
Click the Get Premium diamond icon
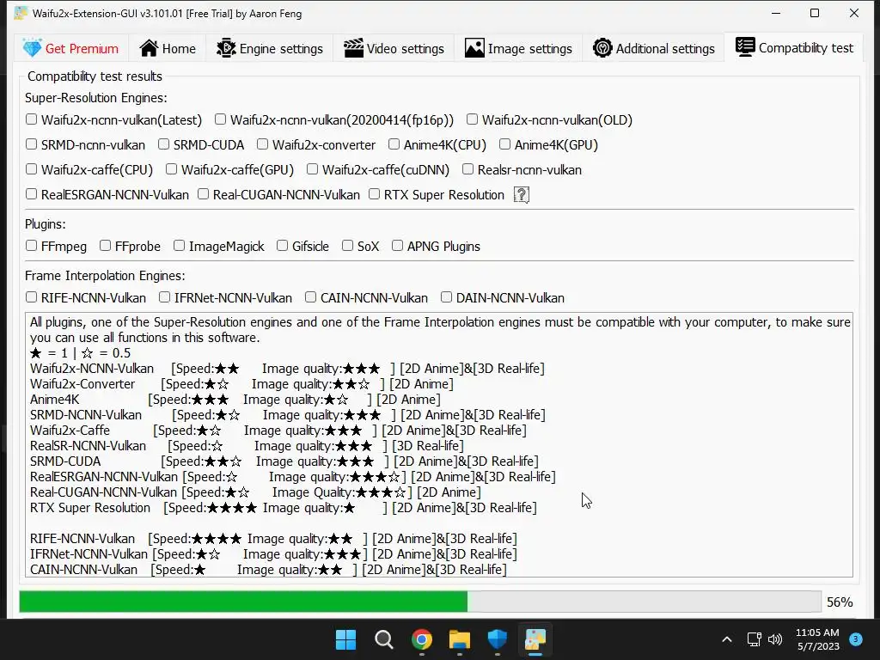[x=32, y=48]
